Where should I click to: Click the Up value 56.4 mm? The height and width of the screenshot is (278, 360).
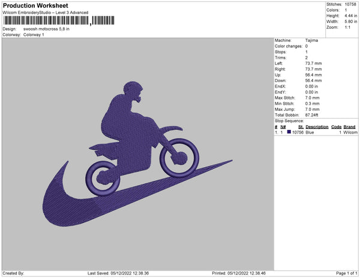(x=313, y=75)
